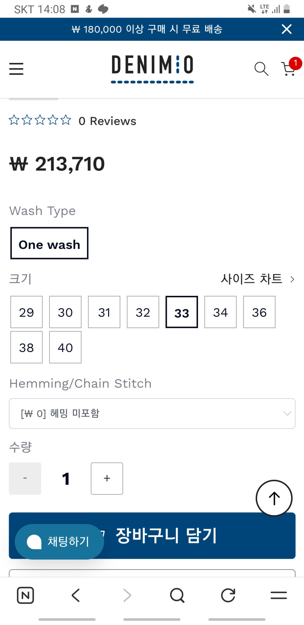Reload the page in browser toolbar
Image resolution: width=304 pixels, height=625 pixels.
(x=228, y=595)
